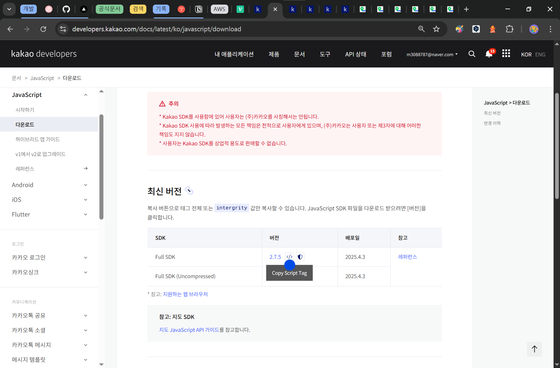Open a new tab with the plus button
560x368 pixels.
click(466, 9)
